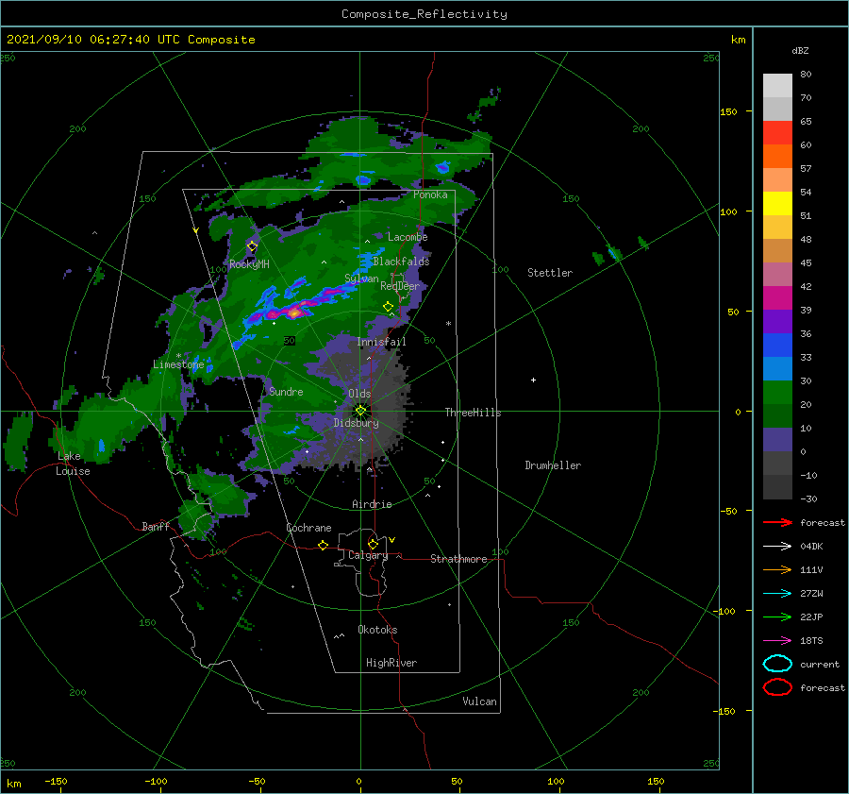Click the asterisk marker east of Innisfail
This screenshot has height=794, width=849.
point(448,324)
